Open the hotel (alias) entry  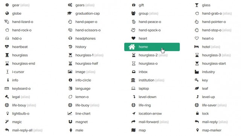coord(207,47)
